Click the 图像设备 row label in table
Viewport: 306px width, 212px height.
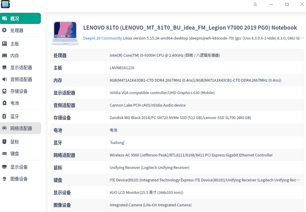pyautogui.click(x=62, y=205)
